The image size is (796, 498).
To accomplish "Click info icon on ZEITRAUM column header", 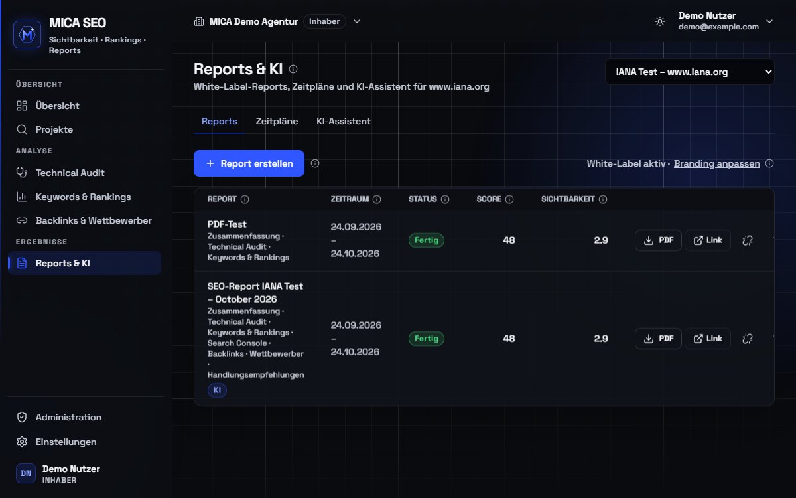I will pyautogui.click(x=377, y=199).
